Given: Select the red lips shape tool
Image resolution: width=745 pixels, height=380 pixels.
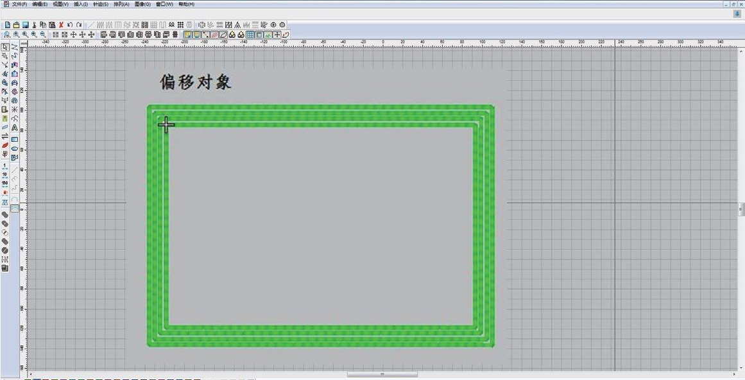Looking at the screenshot, I should (x=4, y=145).
